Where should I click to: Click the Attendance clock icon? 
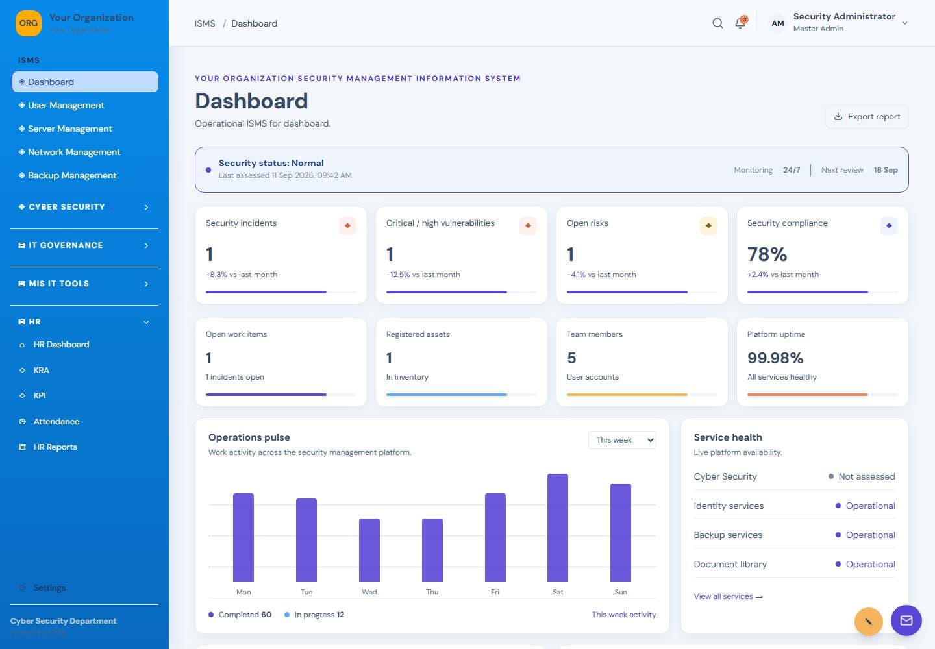(x=22, y=422)
